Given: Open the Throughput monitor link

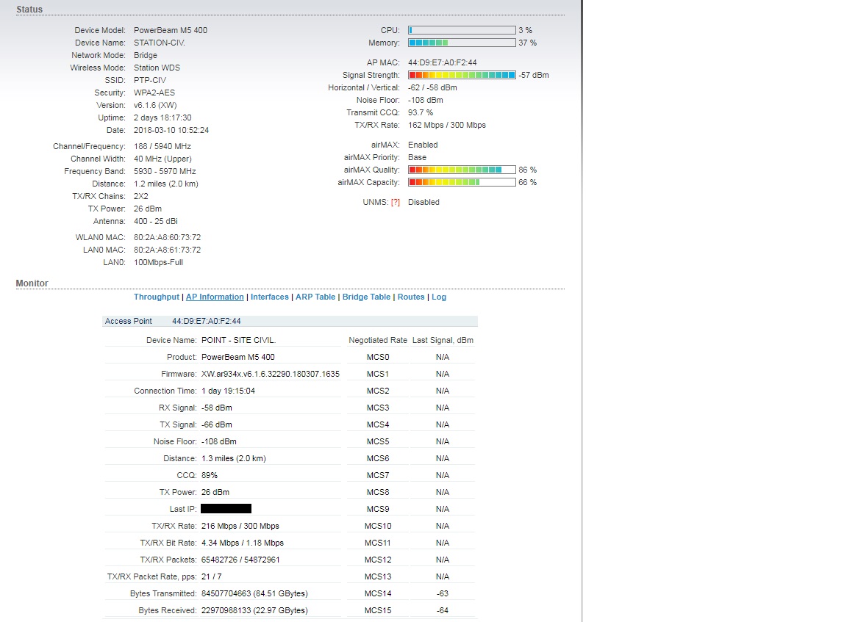Looking at the screenshot, I should (x=156, y=297).
